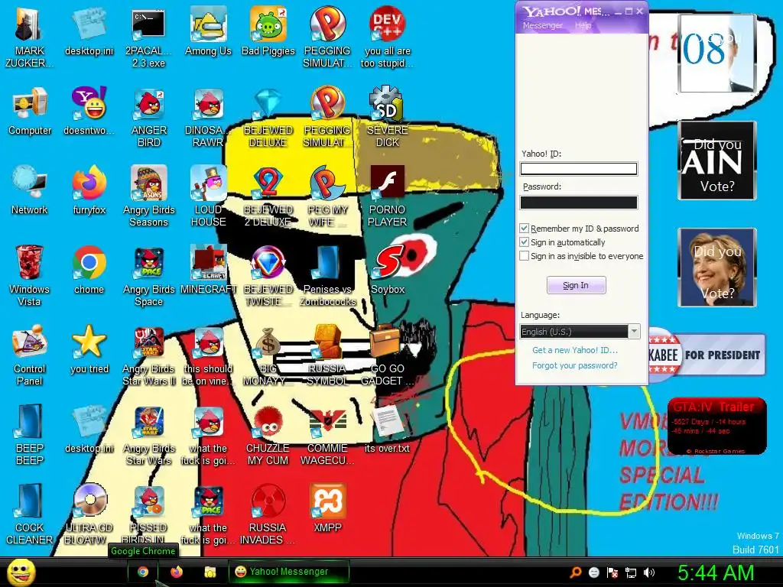Click the 5:44 AM taskbar clock

pos(715,572)
